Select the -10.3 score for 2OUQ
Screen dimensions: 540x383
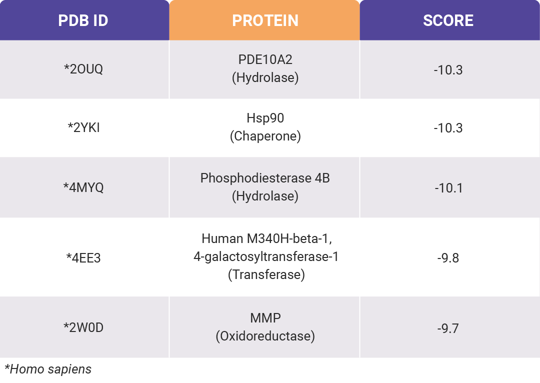[x=450, y=69]
